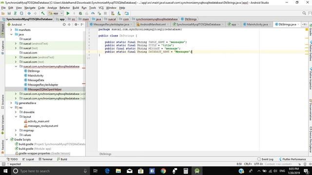Screen dimensions: 312x175
Task: Click the Back navigation arrow
Action: point(29,14)
